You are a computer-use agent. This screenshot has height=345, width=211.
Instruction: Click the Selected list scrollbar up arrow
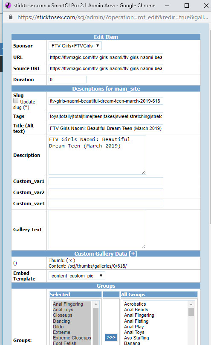pyautogui.click(x=95, y=304)
